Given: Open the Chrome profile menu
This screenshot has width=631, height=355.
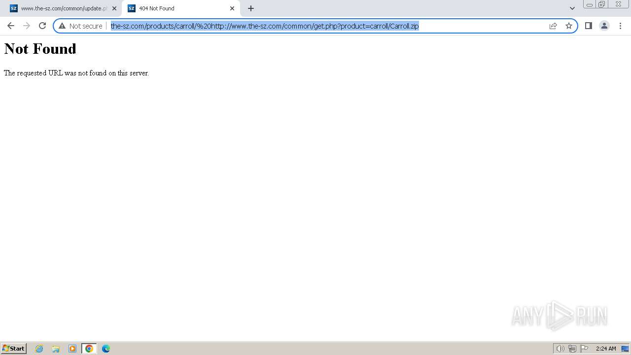Looking at the screenshot, I should pyautogui.click(x=604, y=26).
